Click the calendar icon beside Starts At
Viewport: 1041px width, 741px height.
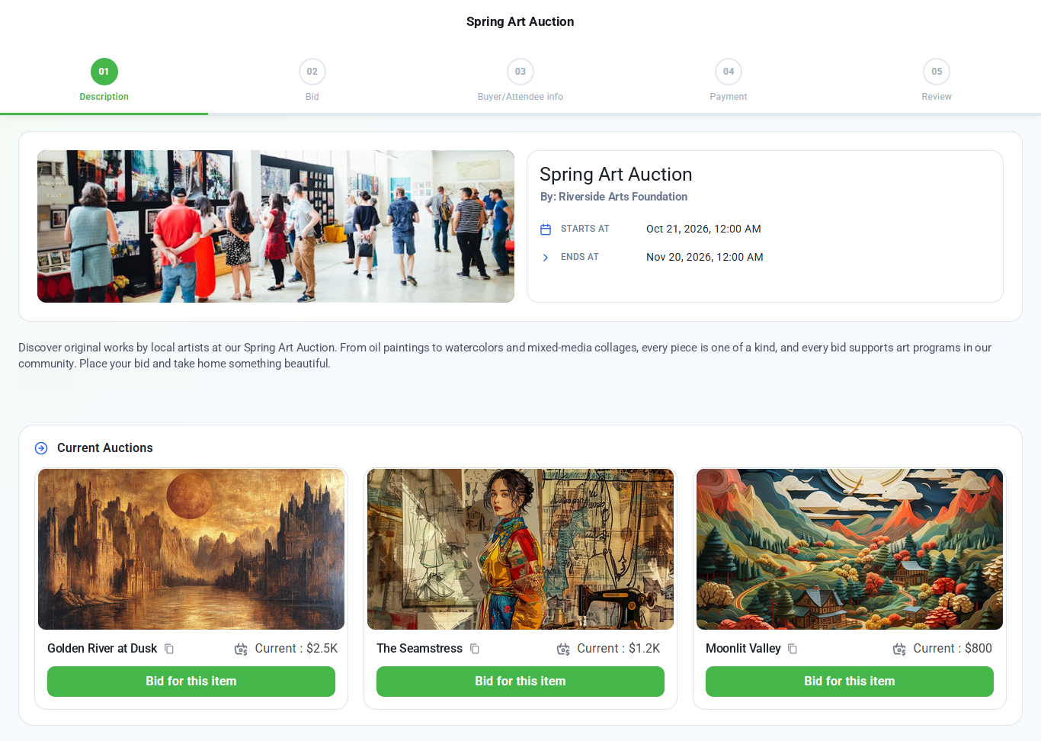click(546, 229)
